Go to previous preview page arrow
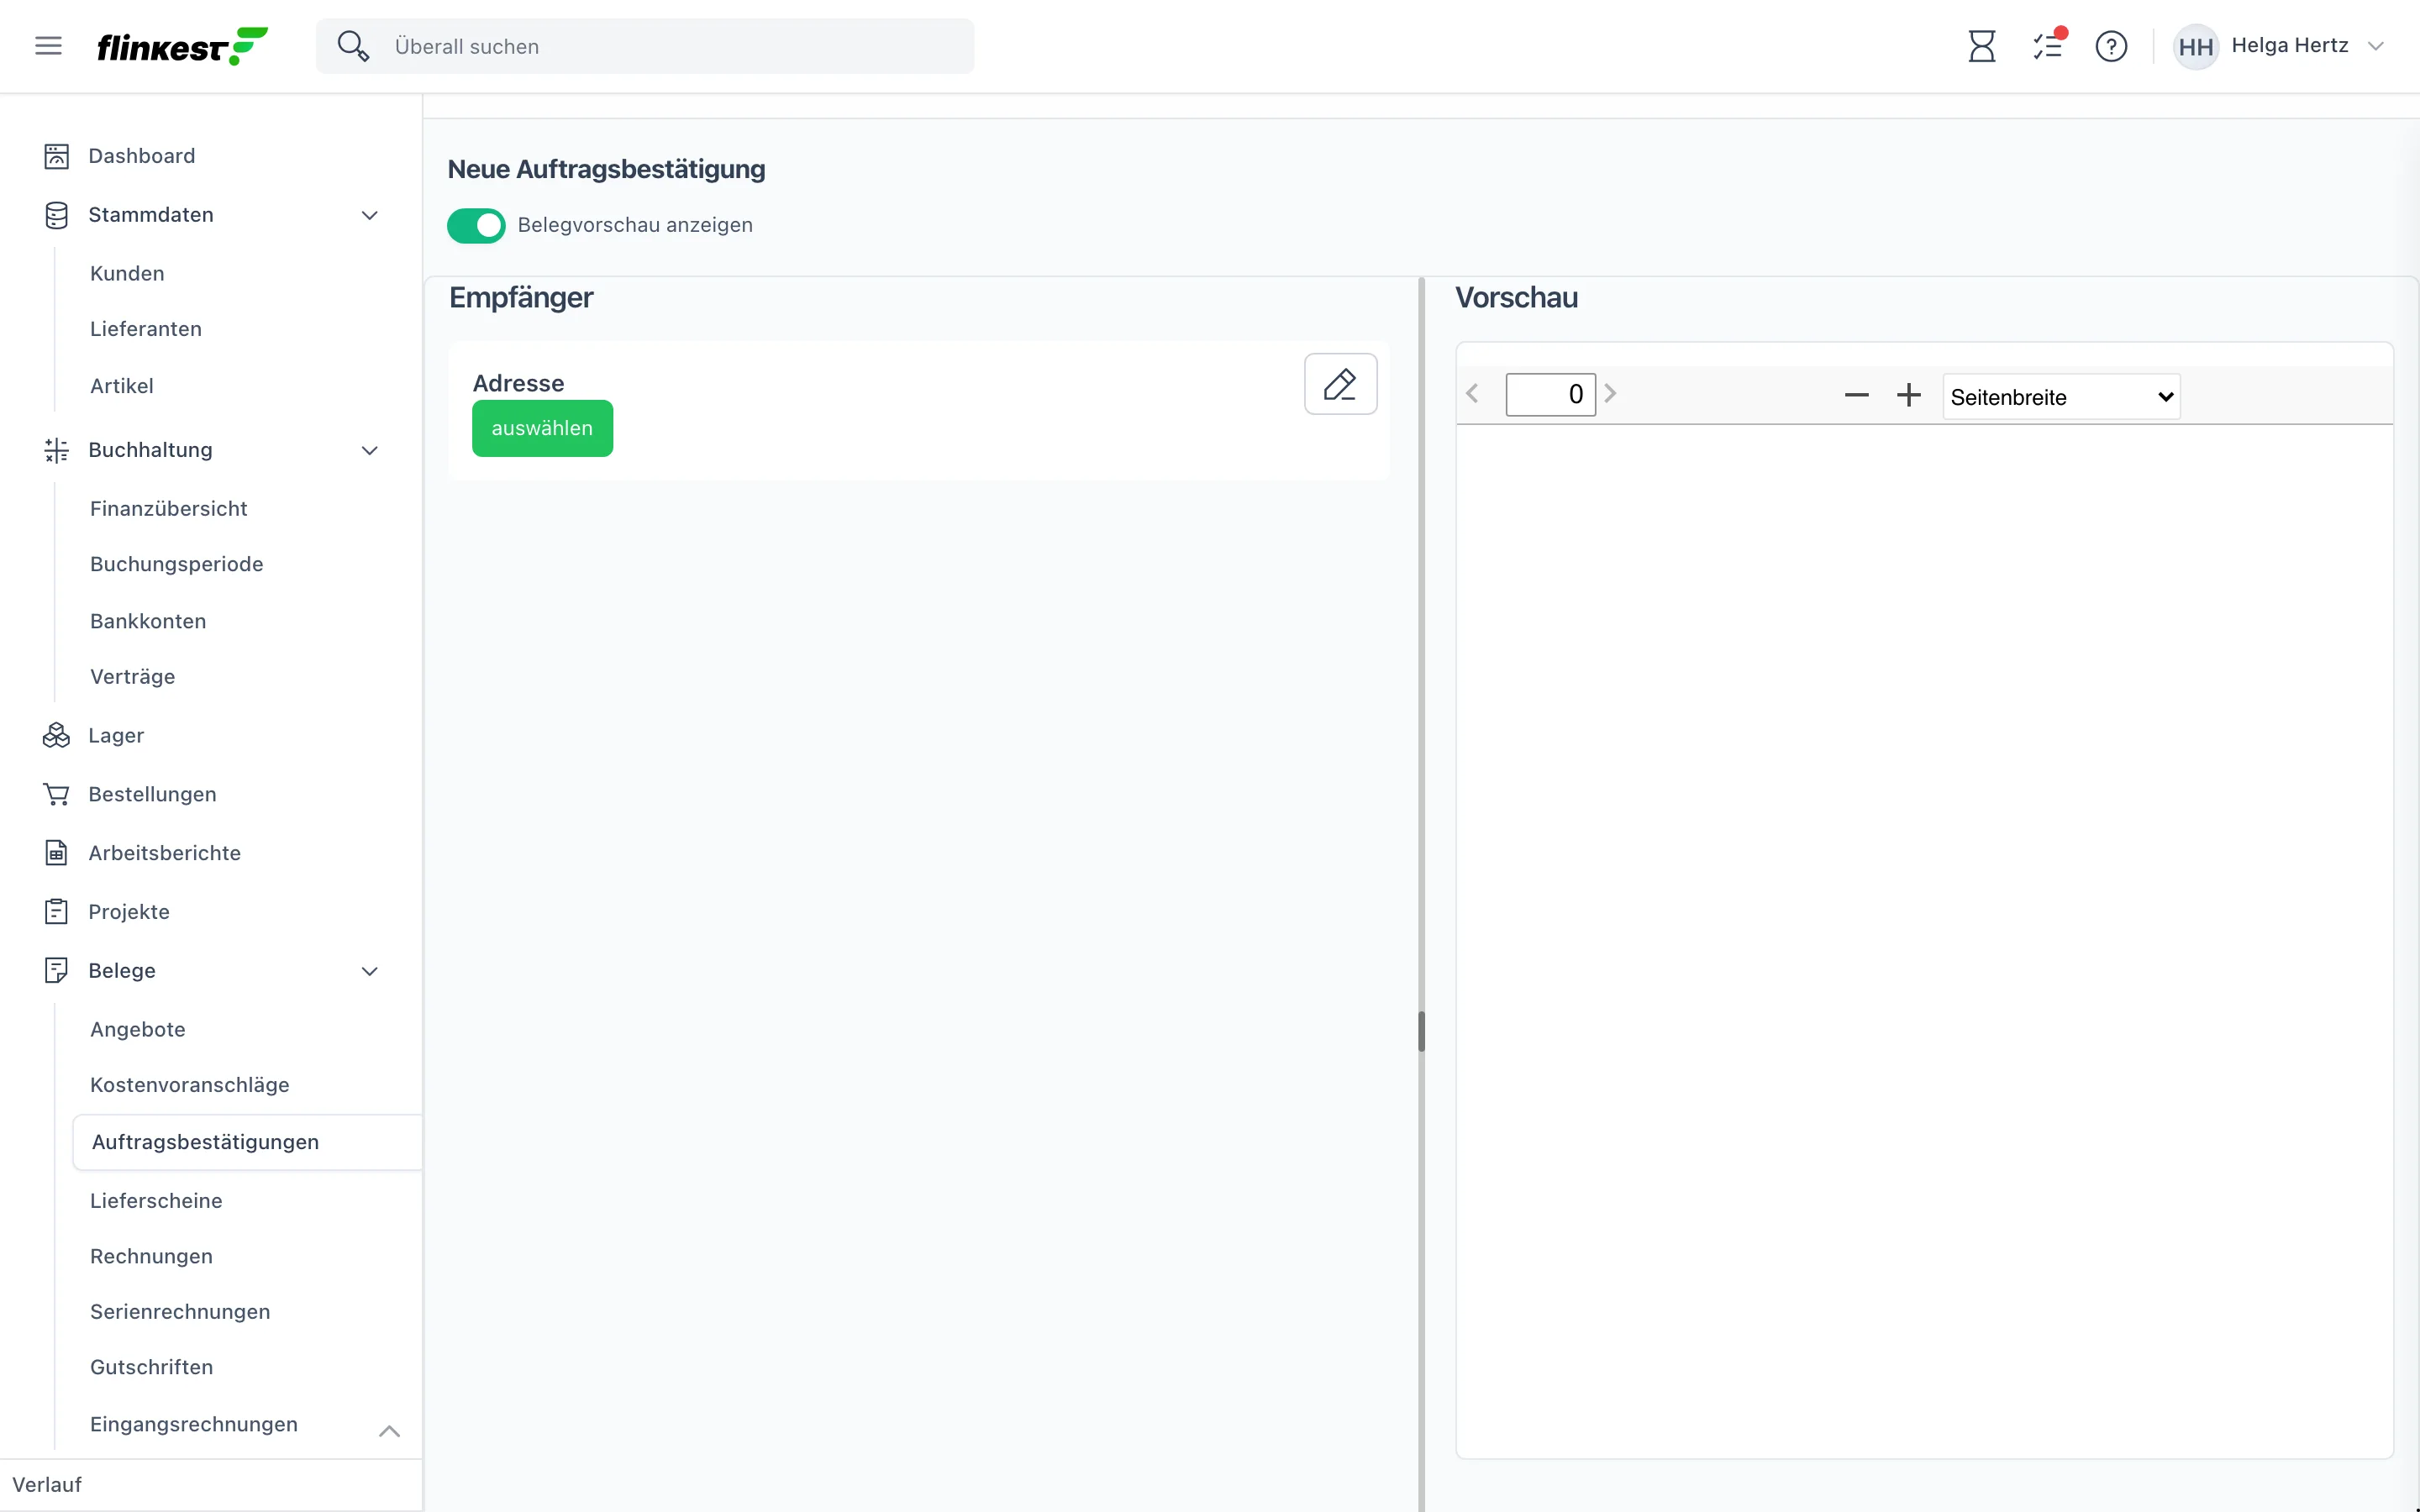Viewport: 2420px width, 1512px height. (1472, 394)
